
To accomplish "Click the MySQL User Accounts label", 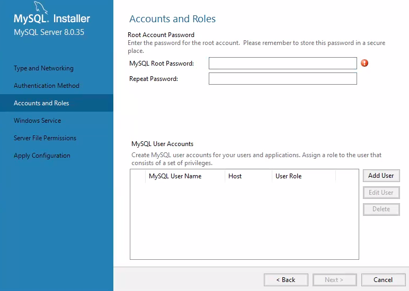I will tap(162, 144).
